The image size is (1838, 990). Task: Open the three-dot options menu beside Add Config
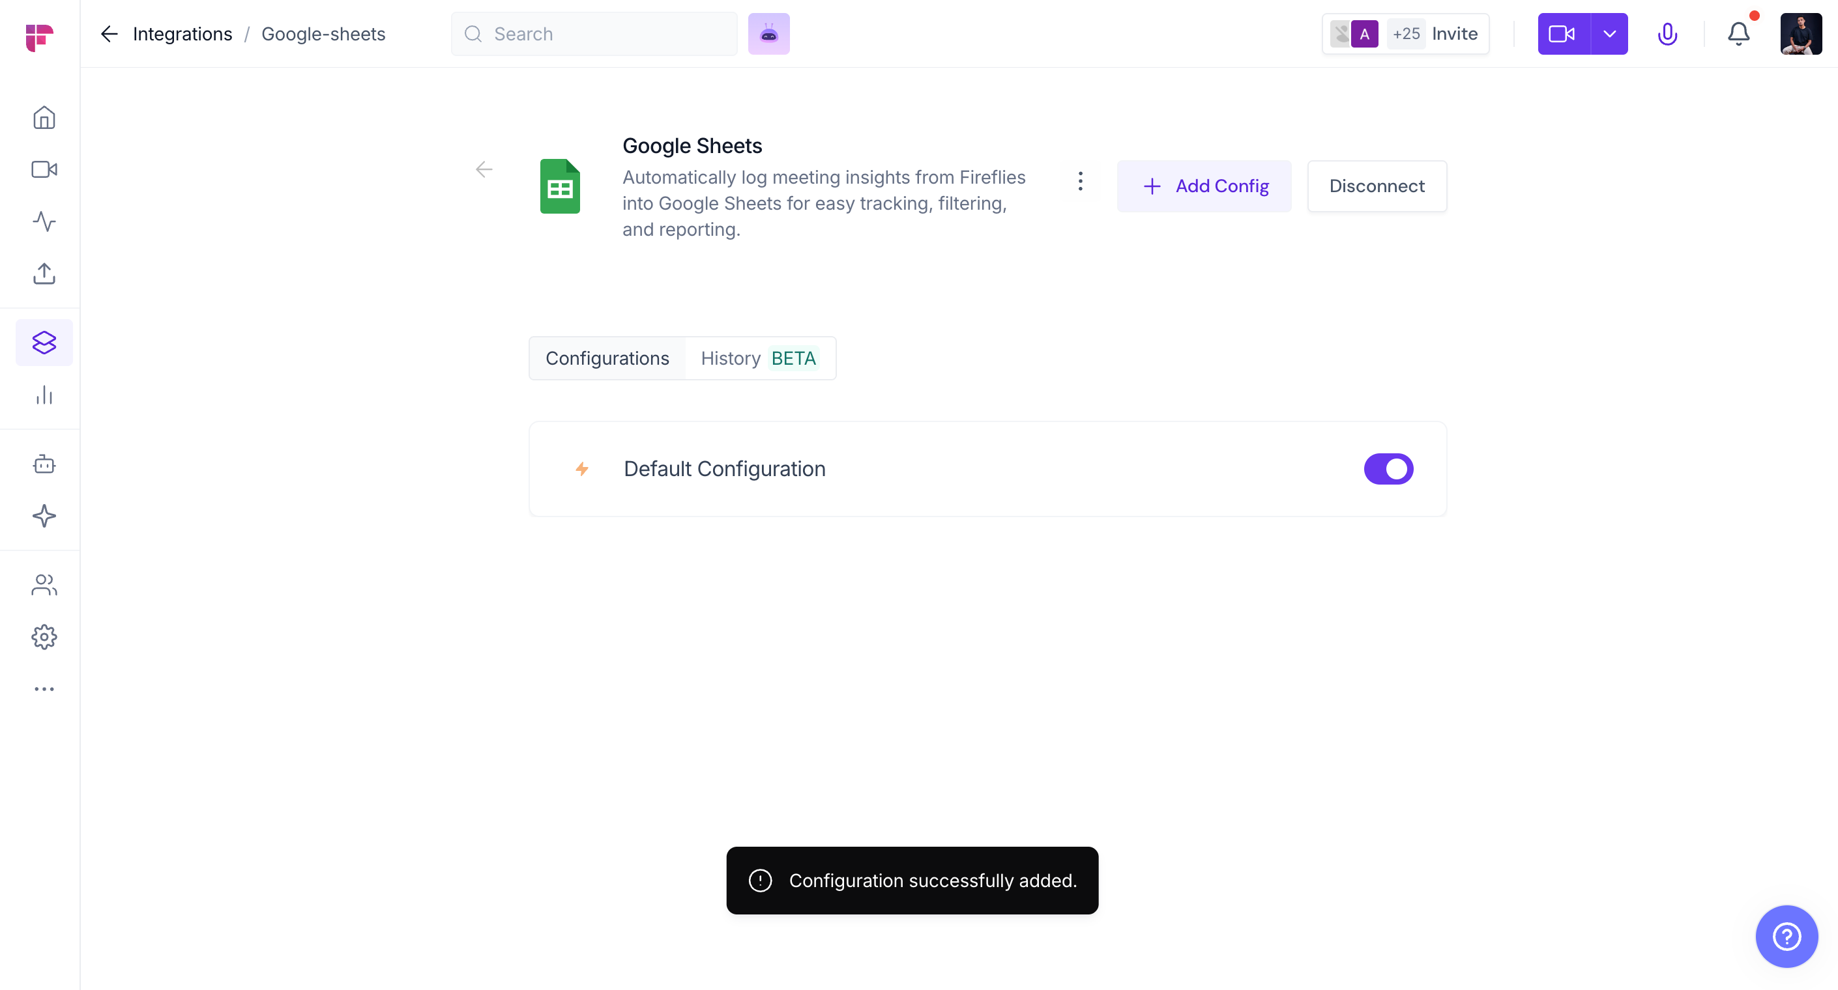1080,181
